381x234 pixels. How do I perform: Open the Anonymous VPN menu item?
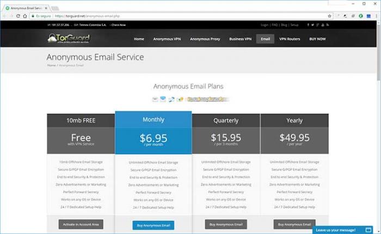[x=167, y=39]
